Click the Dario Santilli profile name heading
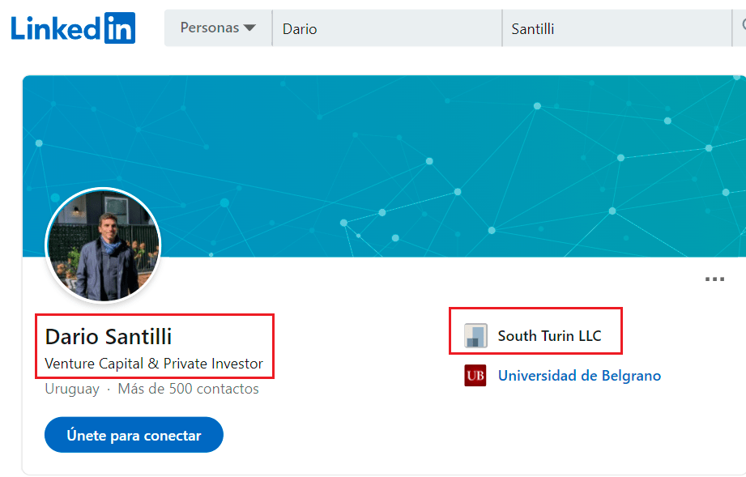 point(109,337)
